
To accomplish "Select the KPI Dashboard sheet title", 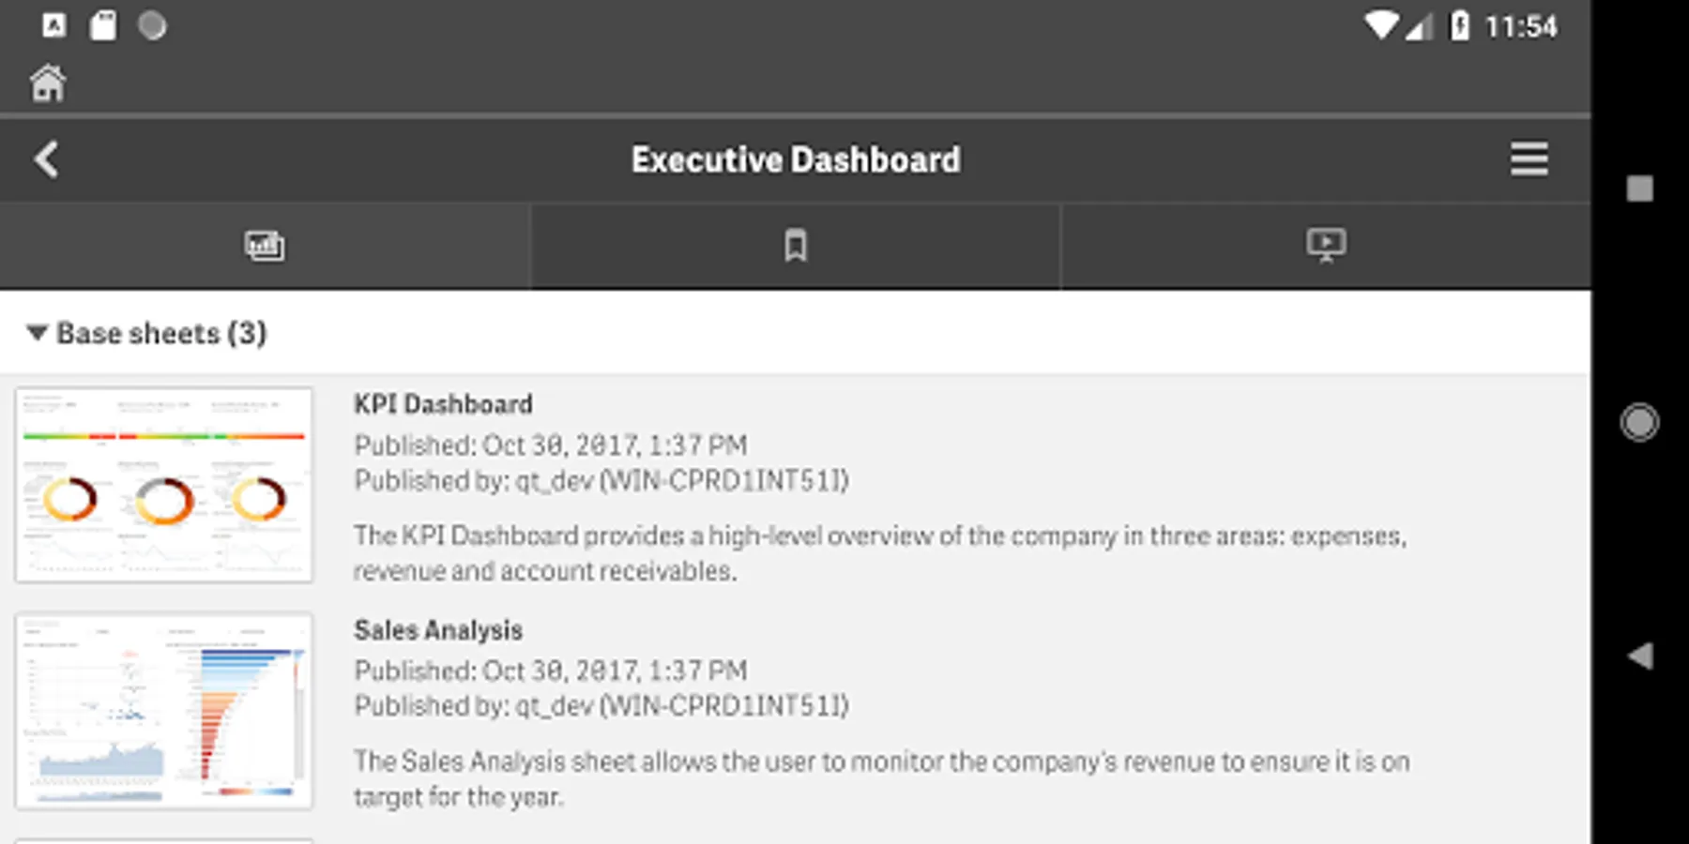I will coord(443,404).
